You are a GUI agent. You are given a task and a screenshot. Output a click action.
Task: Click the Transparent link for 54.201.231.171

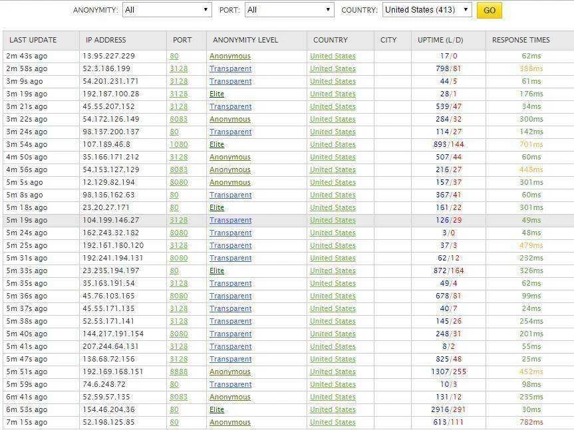pos(230,81)
